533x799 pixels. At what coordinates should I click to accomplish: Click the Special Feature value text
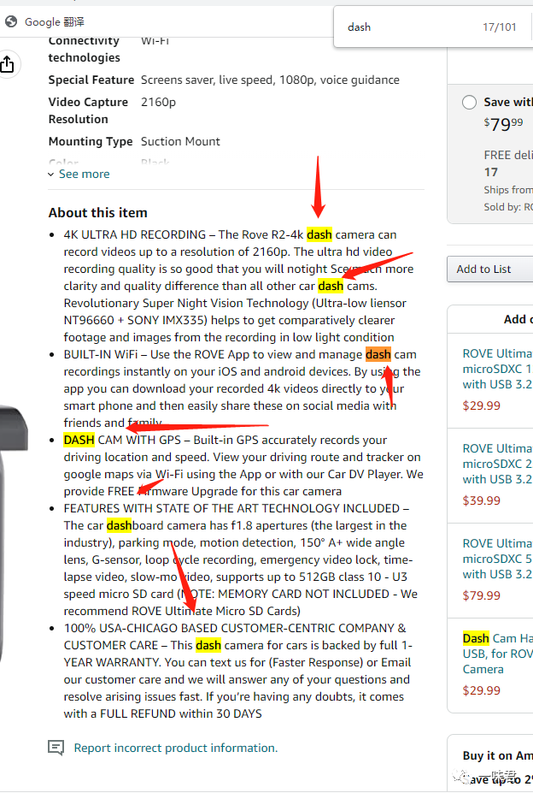(x=270, y=80)
